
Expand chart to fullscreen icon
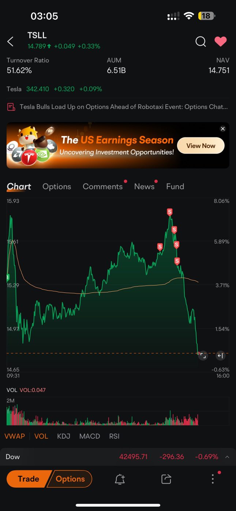click(203, 355)
